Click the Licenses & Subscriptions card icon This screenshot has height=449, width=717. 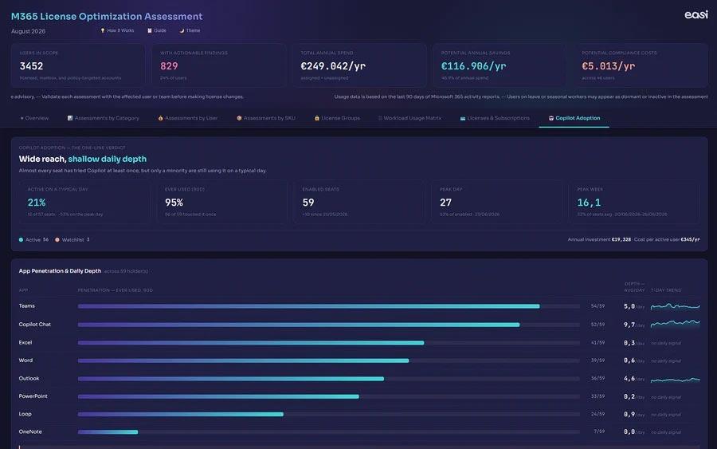463,118
